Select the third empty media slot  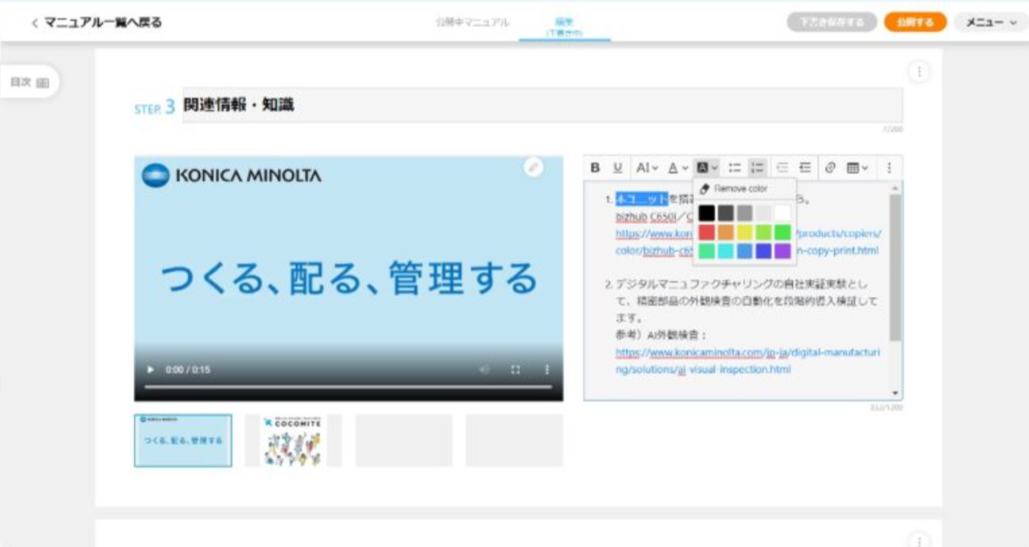coord(404,440)
